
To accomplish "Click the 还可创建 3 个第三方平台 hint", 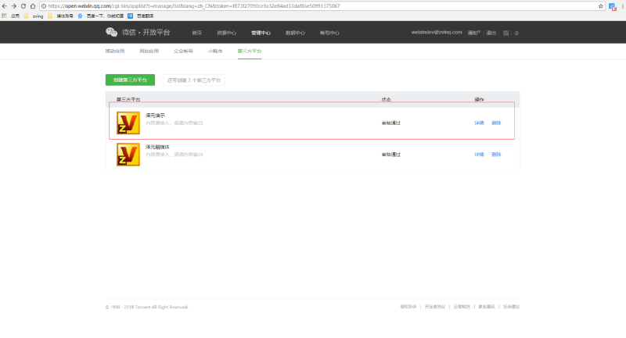I will (193, 80).
